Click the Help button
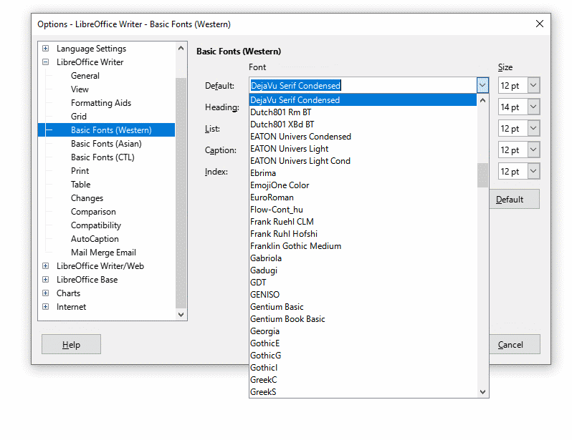This screenshot has height=440, width=572. [x=71, y=344]
